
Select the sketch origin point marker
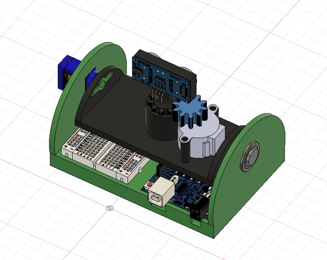[110, 208]
